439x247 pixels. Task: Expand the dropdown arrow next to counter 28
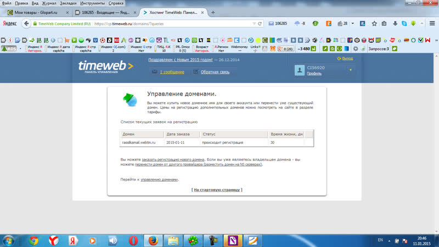point(352,24)
